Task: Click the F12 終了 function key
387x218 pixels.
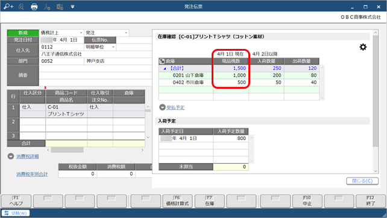Action: coord(371,201)
